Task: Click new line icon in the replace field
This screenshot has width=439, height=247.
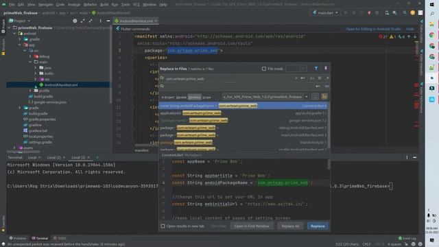Action: pos(318,86)
